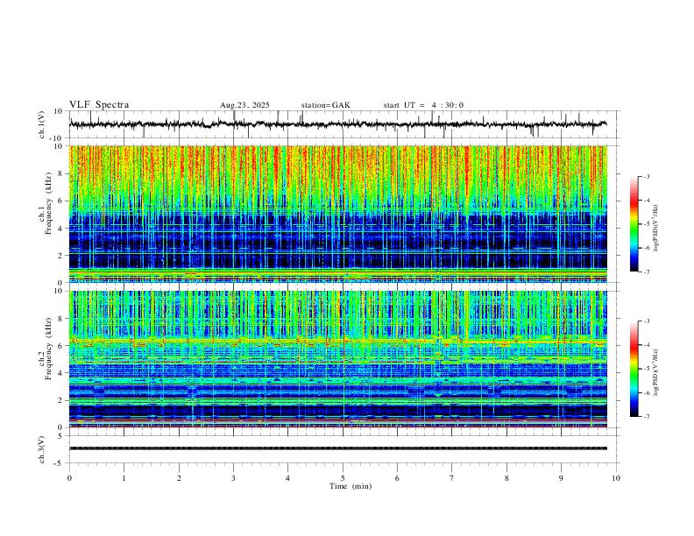Image resolution: width=694 pixels, height=536 pixels.
Task: Click the ch.3 voltage trace line
Action: point(338,448)
